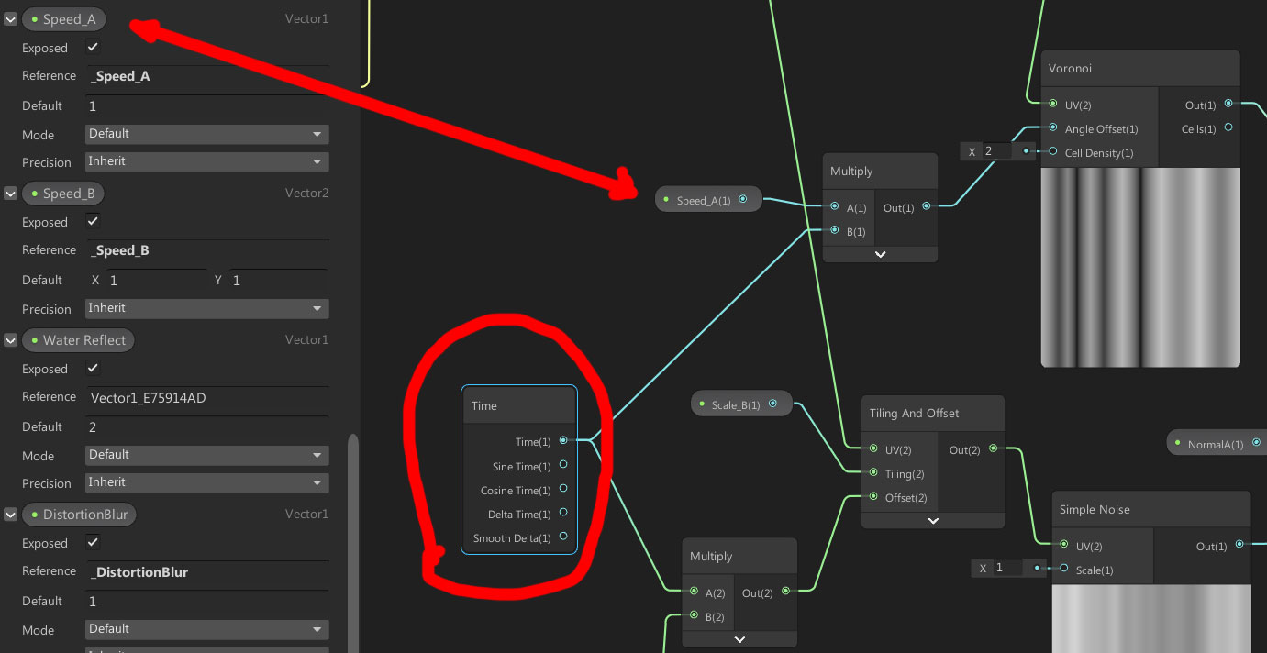Click the A(1) input port on the upper Multiply node
Screen dimensions: 1267x653
click(834, 207)
